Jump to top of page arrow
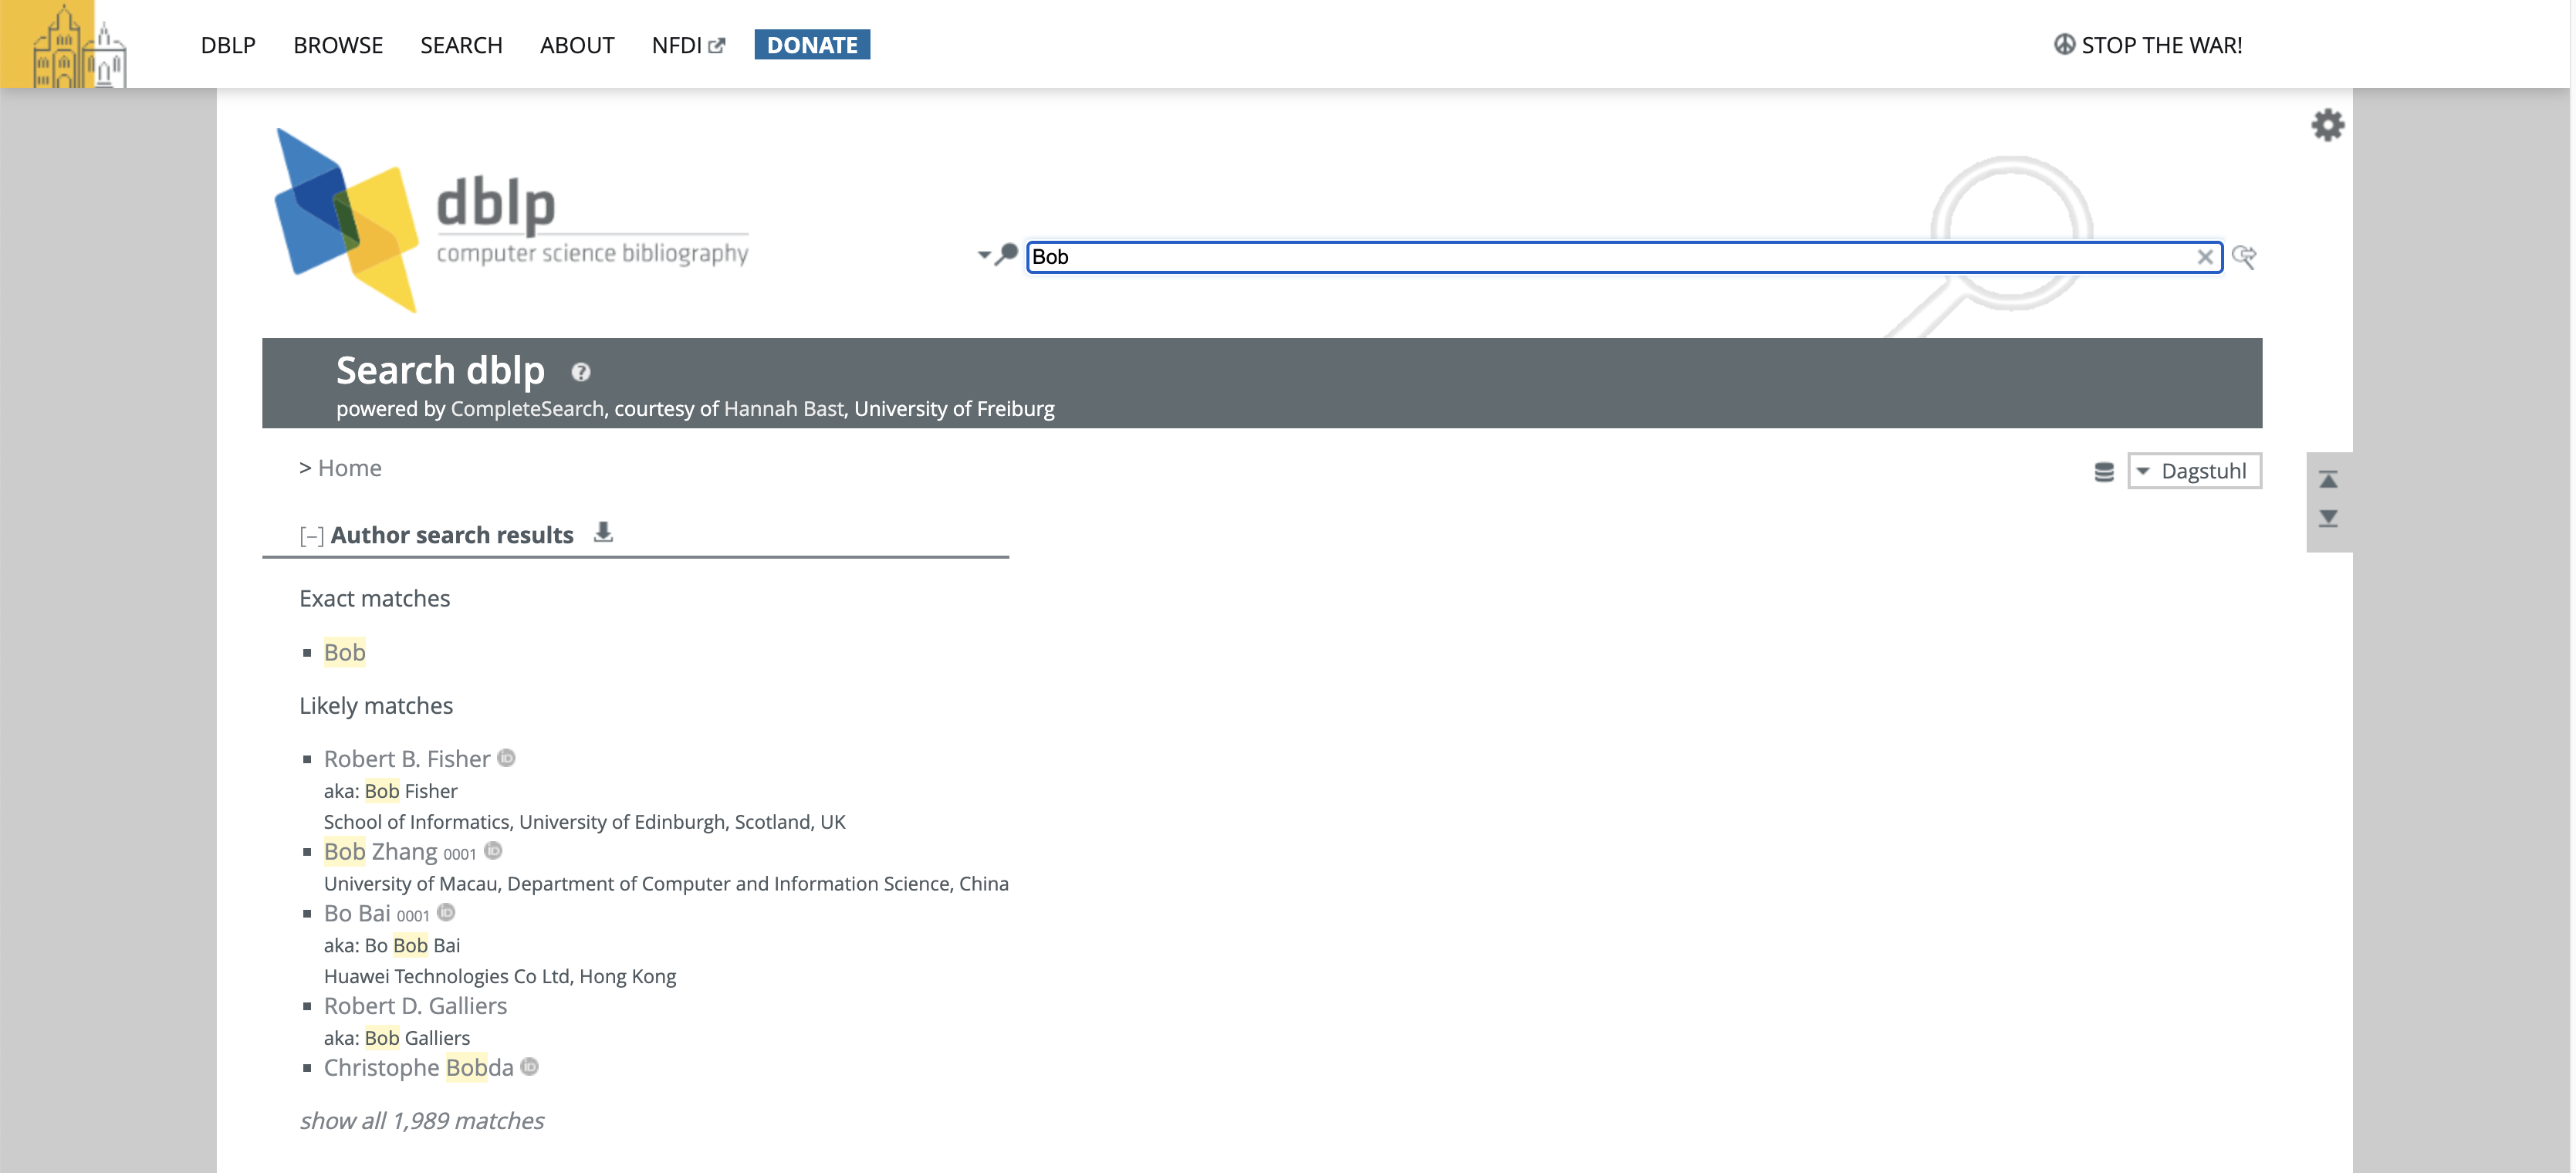 pyautogui.click(x=2328, y=480)
